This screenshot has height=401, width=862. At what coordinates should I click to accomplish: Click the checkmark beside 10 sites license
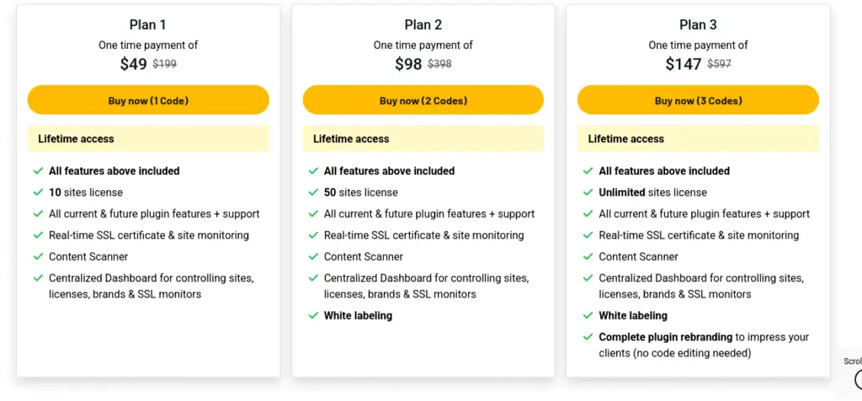pos(38,193)
